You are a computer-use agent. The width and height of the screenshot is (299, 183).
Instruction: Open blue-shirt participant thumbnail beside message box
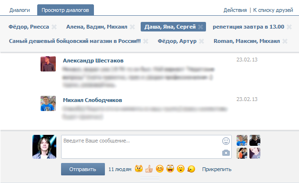pos(242,140)
